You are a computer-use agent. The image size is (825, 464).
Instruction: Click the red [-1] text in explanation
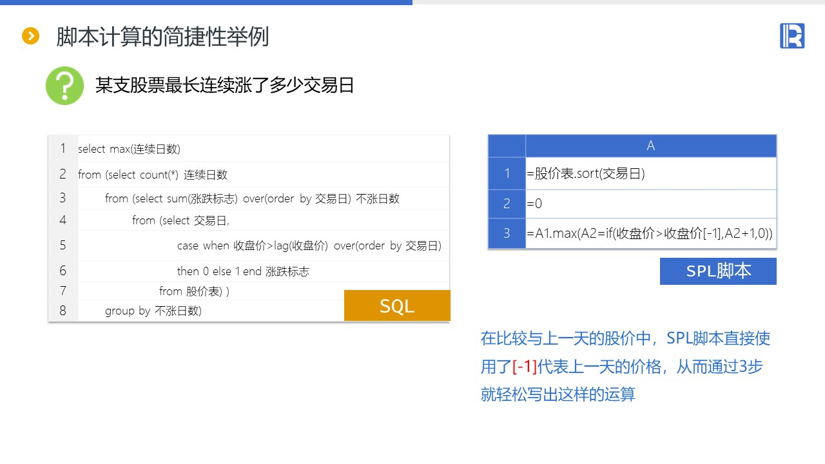(525, 367)
